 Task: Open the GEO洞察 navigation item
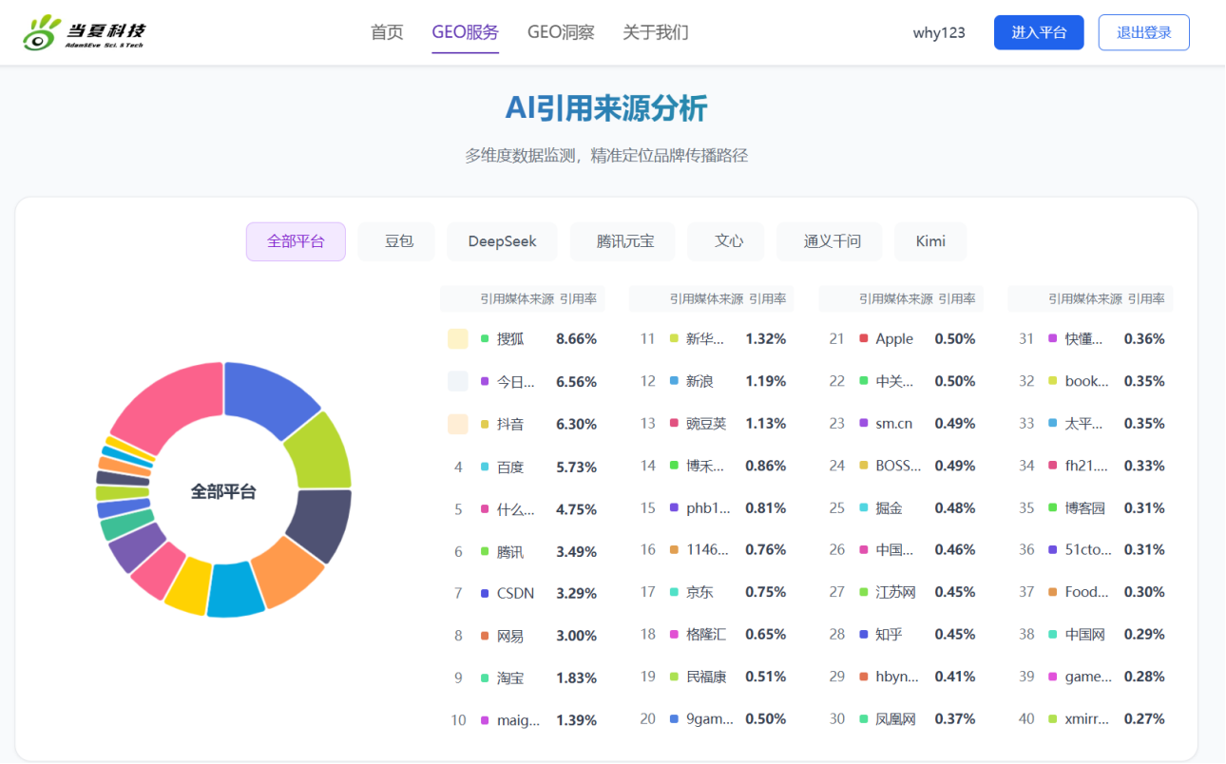point(561,32)
